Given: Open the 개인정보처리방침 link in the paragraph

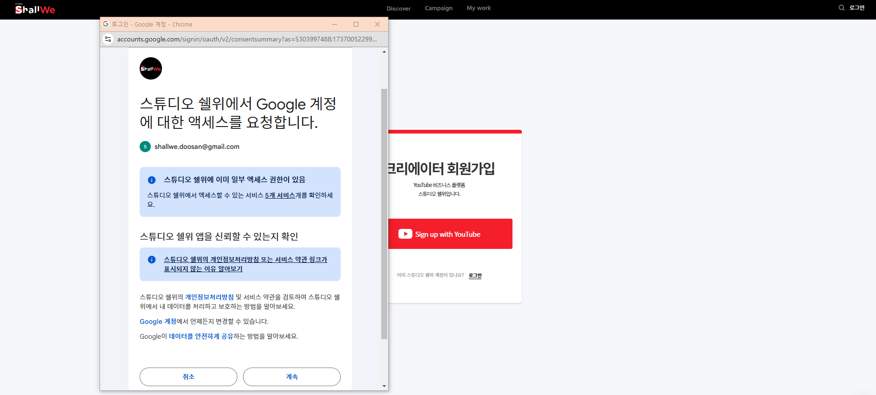Looking at the screenshot, I should point(209,297).
